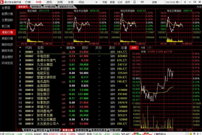This screenshot has width=202, height=135.
Task: Open the 交易 menu
Action: pyautogui.click(x=70, y=2)
